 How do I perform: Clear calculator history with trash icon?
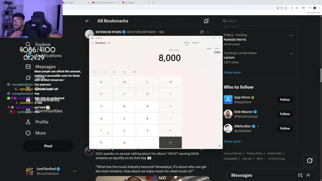[x=219, y=146]
